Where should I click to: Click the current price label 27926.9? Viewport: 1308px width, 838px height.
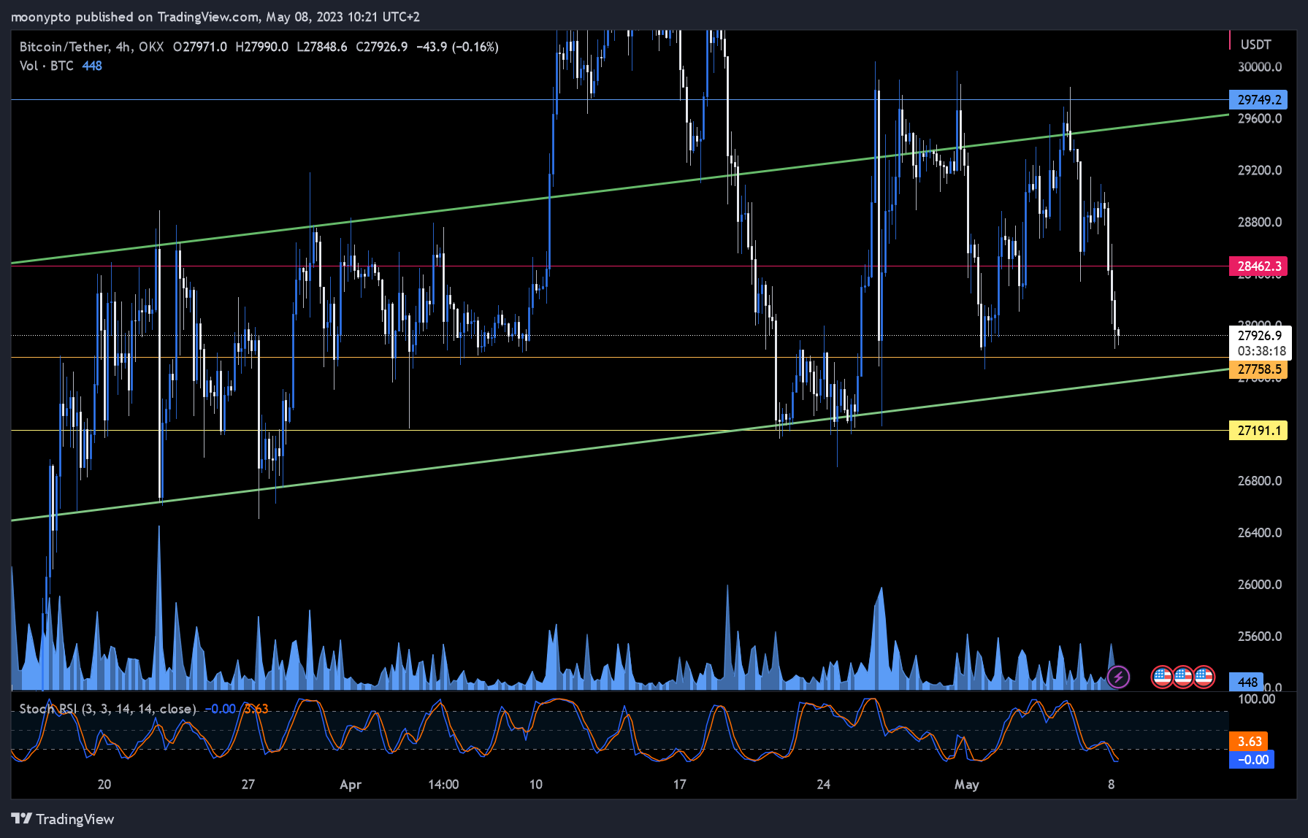(1260, 335)
